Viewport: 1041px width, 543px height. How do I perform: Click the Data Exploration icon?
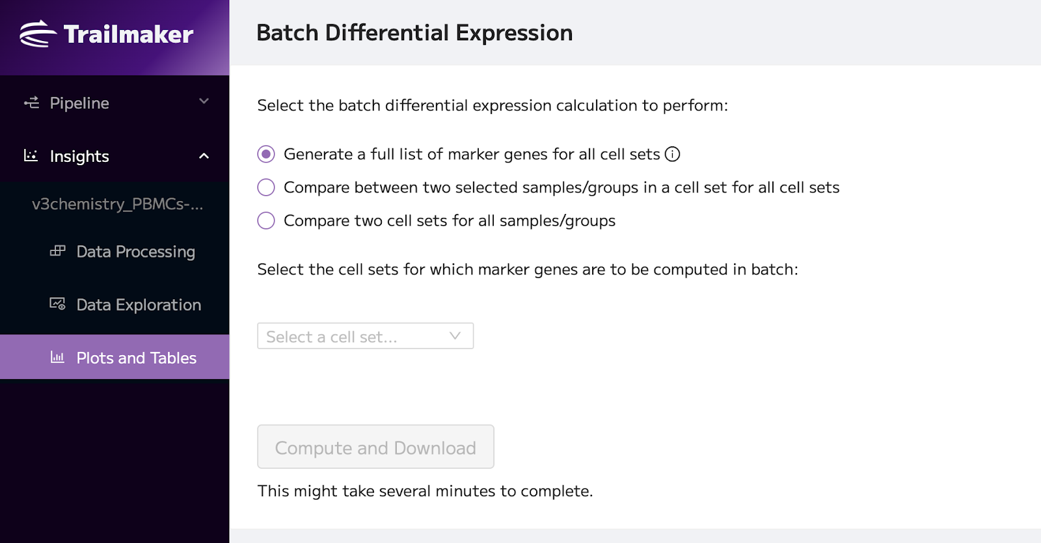pos(58,304)
